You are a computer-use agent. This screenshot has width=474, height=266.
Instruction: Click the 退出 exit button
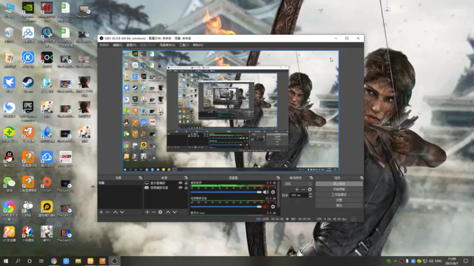click(x=339, y=205)
